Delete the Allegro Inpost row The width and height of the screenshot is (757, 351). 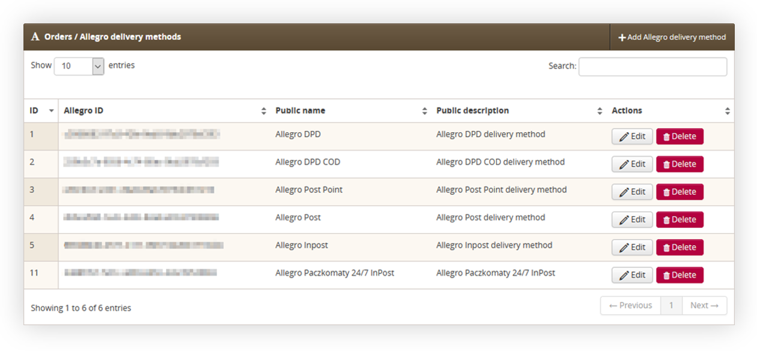679,247
